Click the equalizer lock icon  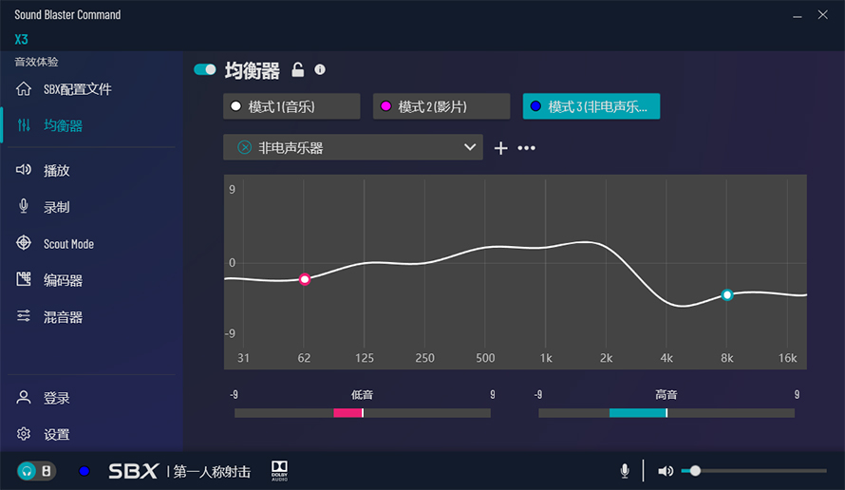pos(298,69)
